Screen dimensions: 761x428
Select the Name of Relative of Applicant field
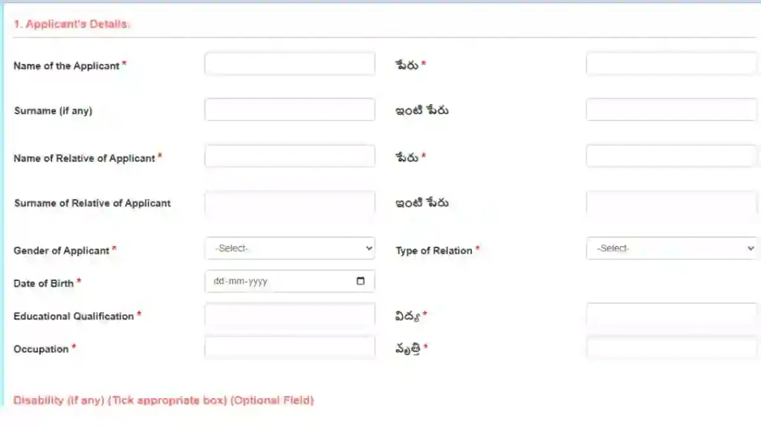click(290, 156)
